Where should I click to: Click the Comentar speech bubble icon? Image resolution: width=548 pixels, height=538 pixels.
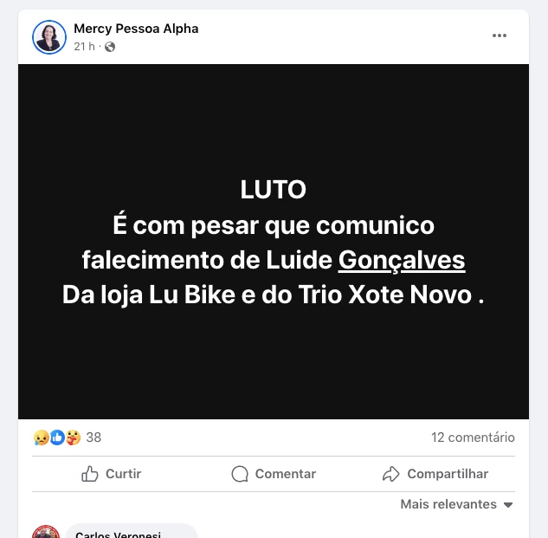[240, 474]
